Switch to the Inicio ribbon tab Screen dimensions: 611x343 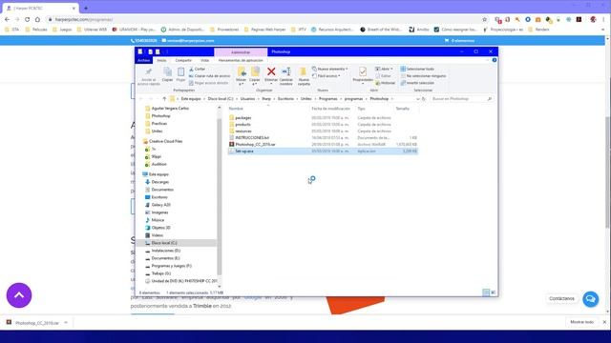[x=161, y=60]
